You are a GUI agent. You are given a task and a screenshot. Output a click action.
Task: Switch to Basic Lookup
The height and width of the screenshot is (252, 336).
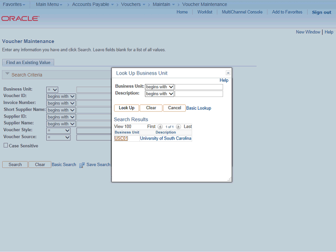198,108
